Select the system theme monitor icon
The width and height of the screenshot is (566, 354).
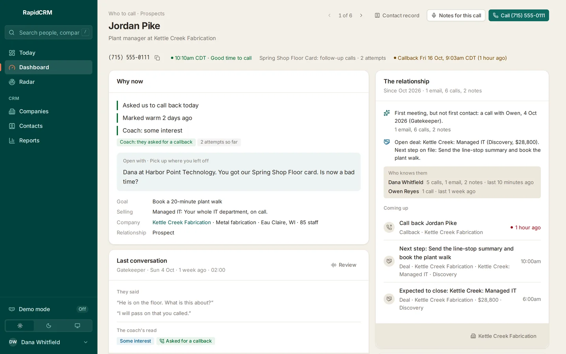click(77, 326)
